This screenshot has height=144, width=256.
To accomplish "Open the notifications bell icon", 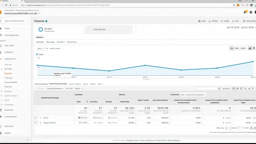I will (245, 12).
